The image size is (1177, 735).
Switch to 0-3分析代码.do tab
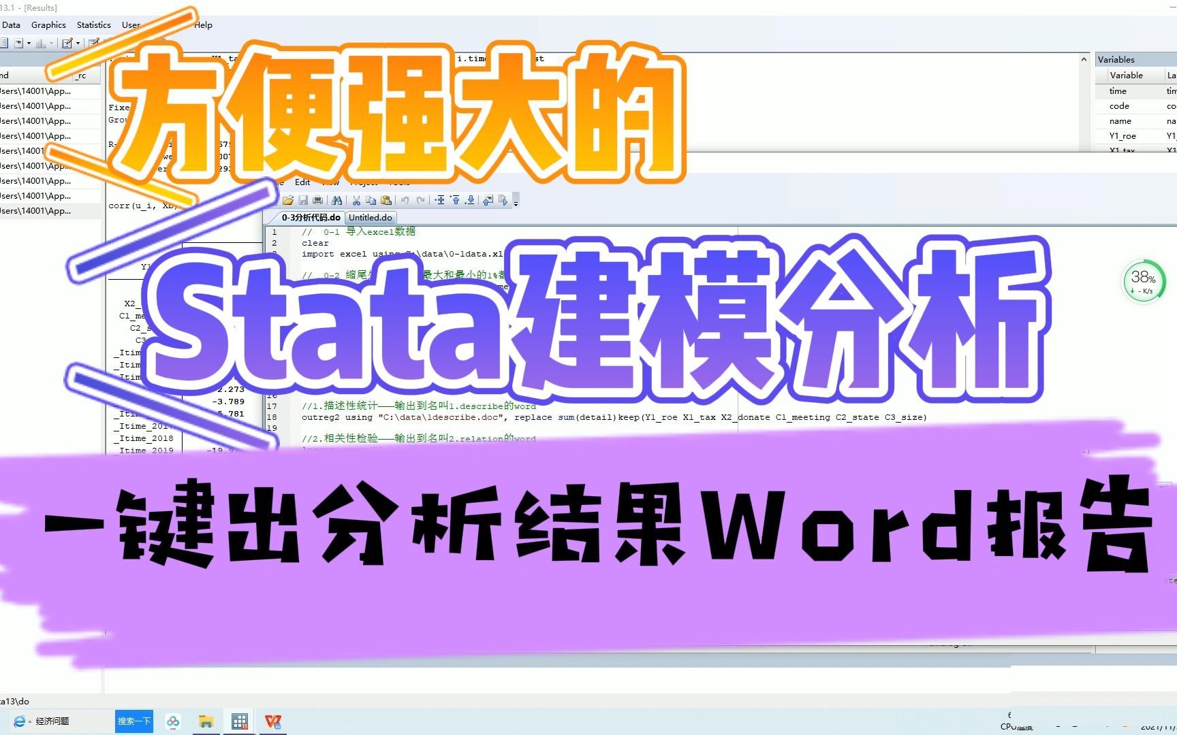coord(311,218)
